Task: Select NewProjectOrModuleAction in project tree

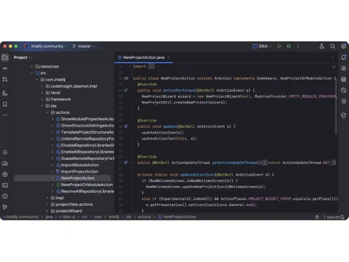Action: [87, 184]
